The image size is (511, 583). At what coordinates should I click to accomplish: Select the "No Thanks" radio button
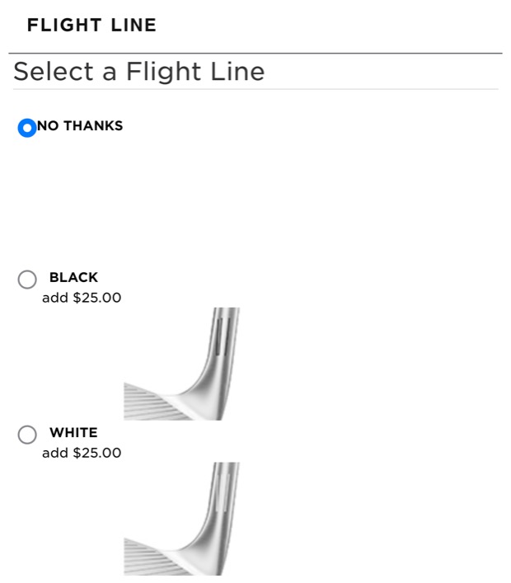[x=27, y=128]
